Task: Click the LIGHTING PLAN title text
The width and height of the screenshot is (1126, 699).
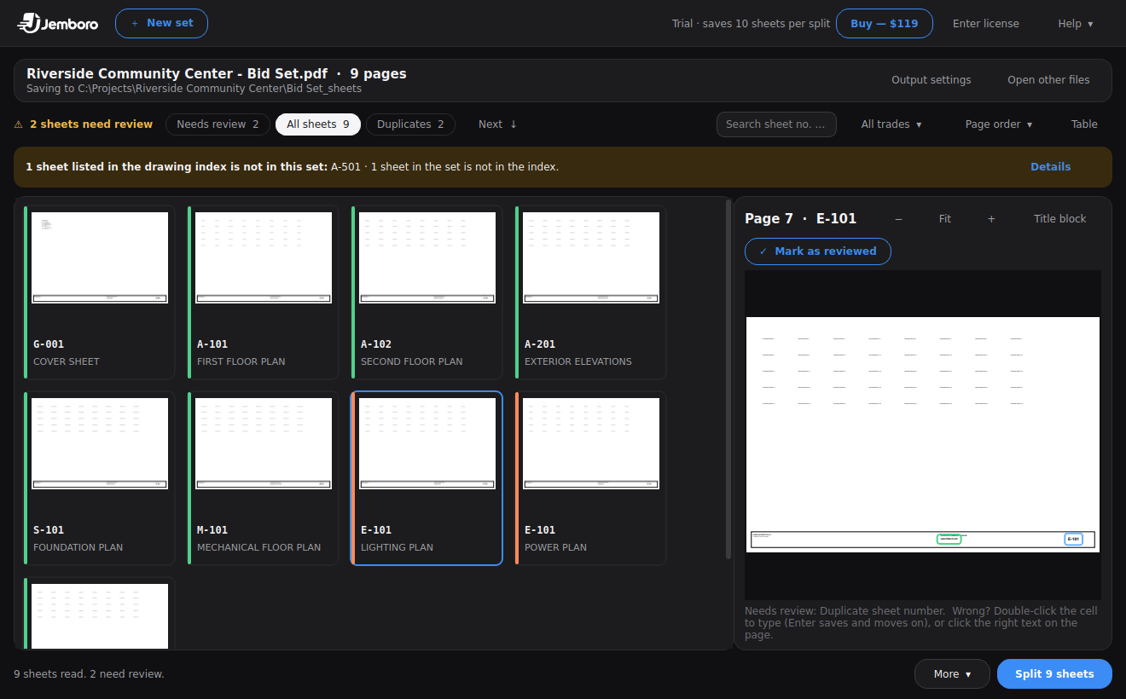Action: (397, 547)
